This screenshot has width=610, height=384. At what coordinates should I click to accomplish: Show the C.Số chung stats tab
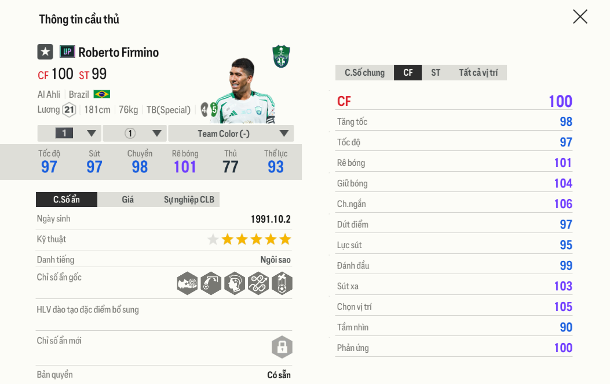[364, 73]
